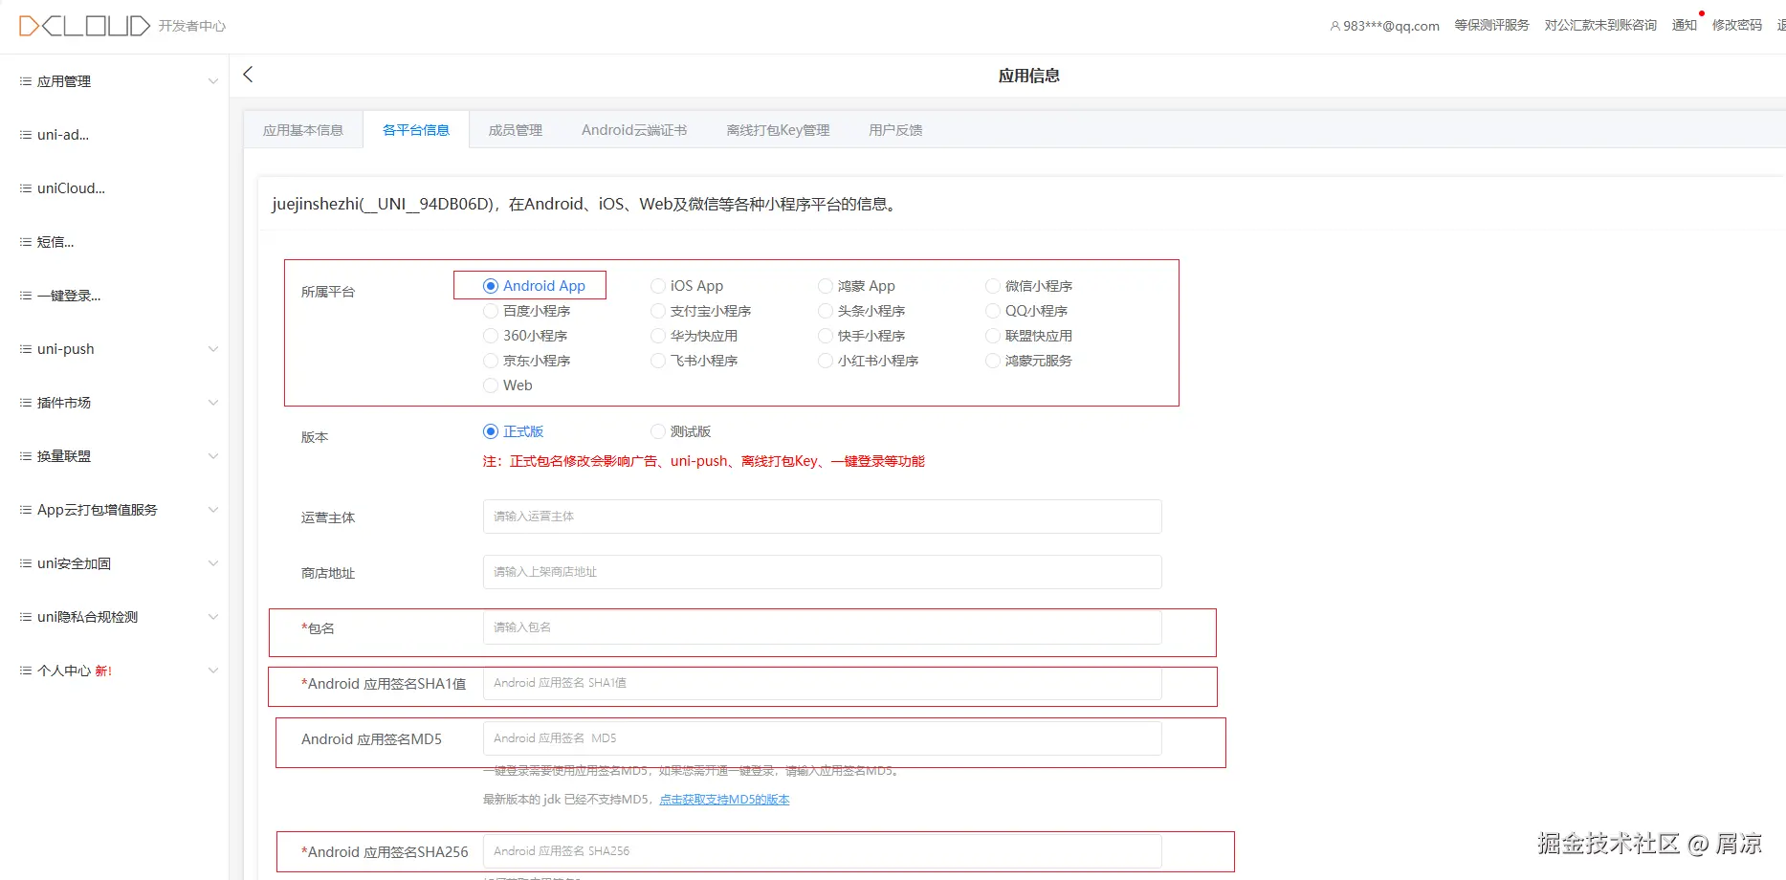Open the 用户反馈 tab
Image resolution: width=1786 pixels, height=880 pixels.
pos(895,130)
